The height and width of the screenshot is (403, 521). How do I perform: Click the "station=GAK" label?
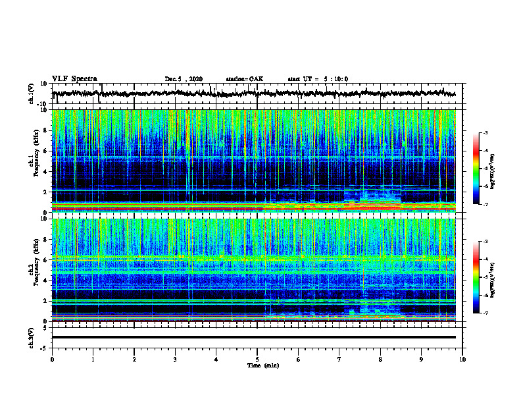point(245,79)
